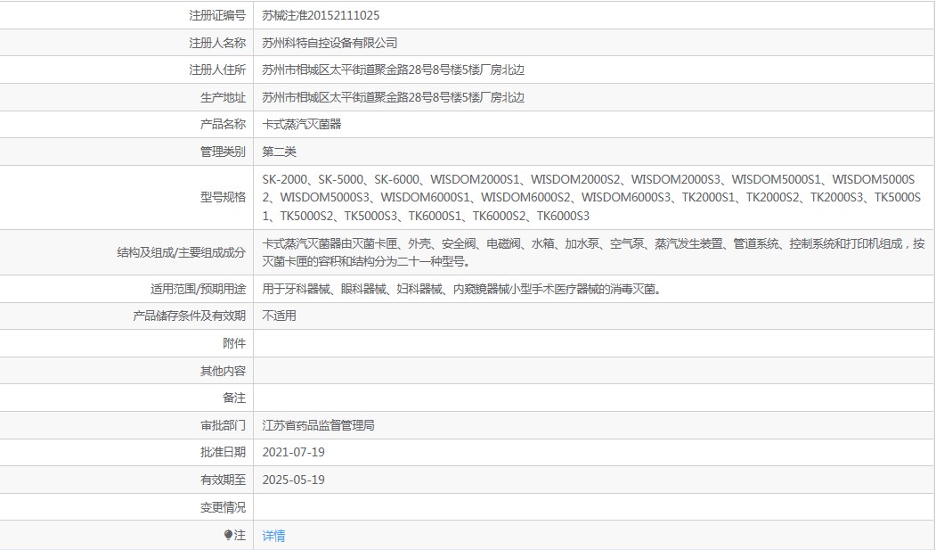The width and height of the screenshot is (936, 550).
Task: Select registration number 苏械注准20152111025
Action: coord(321,15)
